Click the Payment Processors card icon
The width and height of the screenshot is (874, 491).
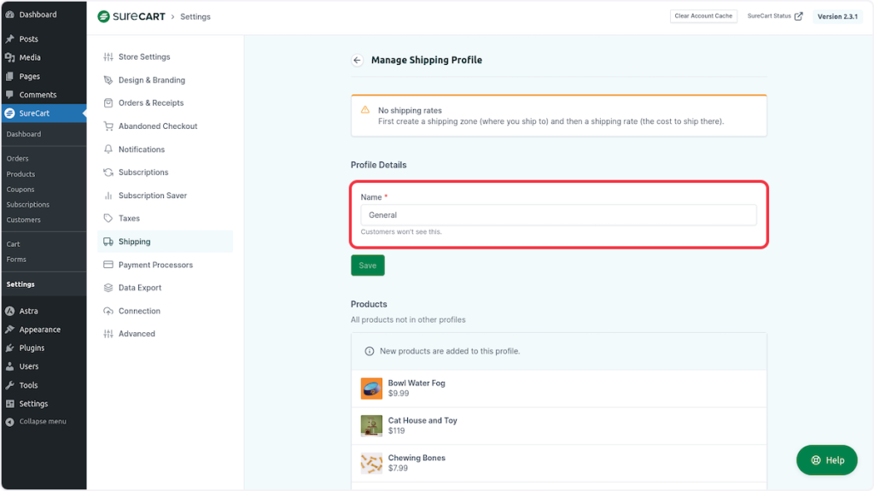point(108,265)
